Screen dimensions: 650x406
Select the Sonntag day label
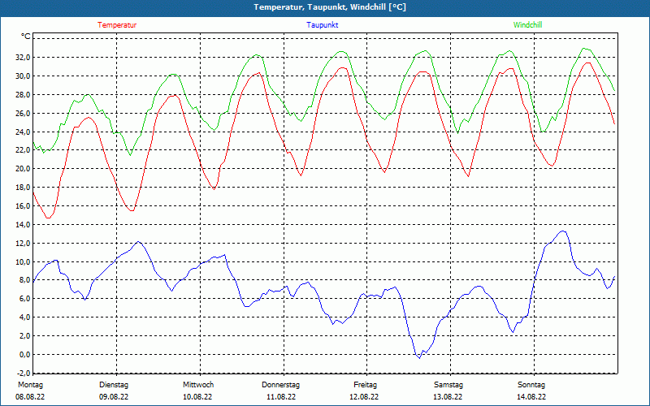531,385
